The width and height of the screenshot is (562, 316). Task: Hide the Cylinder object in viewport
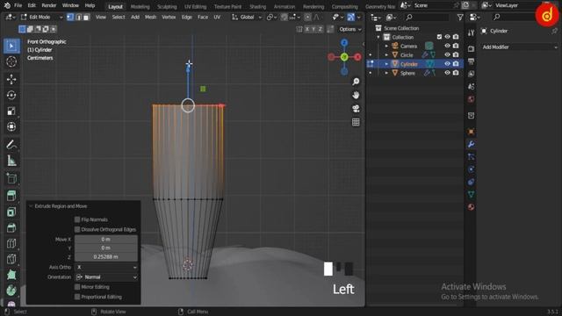[x=447, y=64]
